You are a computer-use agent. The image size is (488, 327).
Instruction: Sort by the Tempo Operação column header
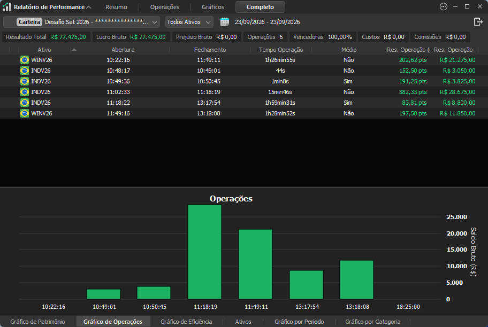pos(281,50)
